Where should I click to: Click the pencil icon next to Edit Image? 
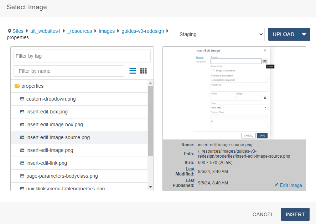276,185
